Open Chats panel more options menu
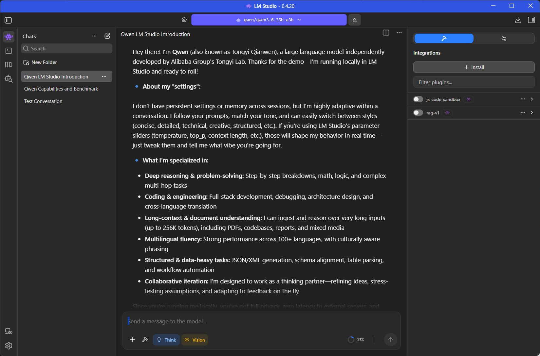Screen dimensions: 540x356 pyautogui.click(x=94, y=36)
